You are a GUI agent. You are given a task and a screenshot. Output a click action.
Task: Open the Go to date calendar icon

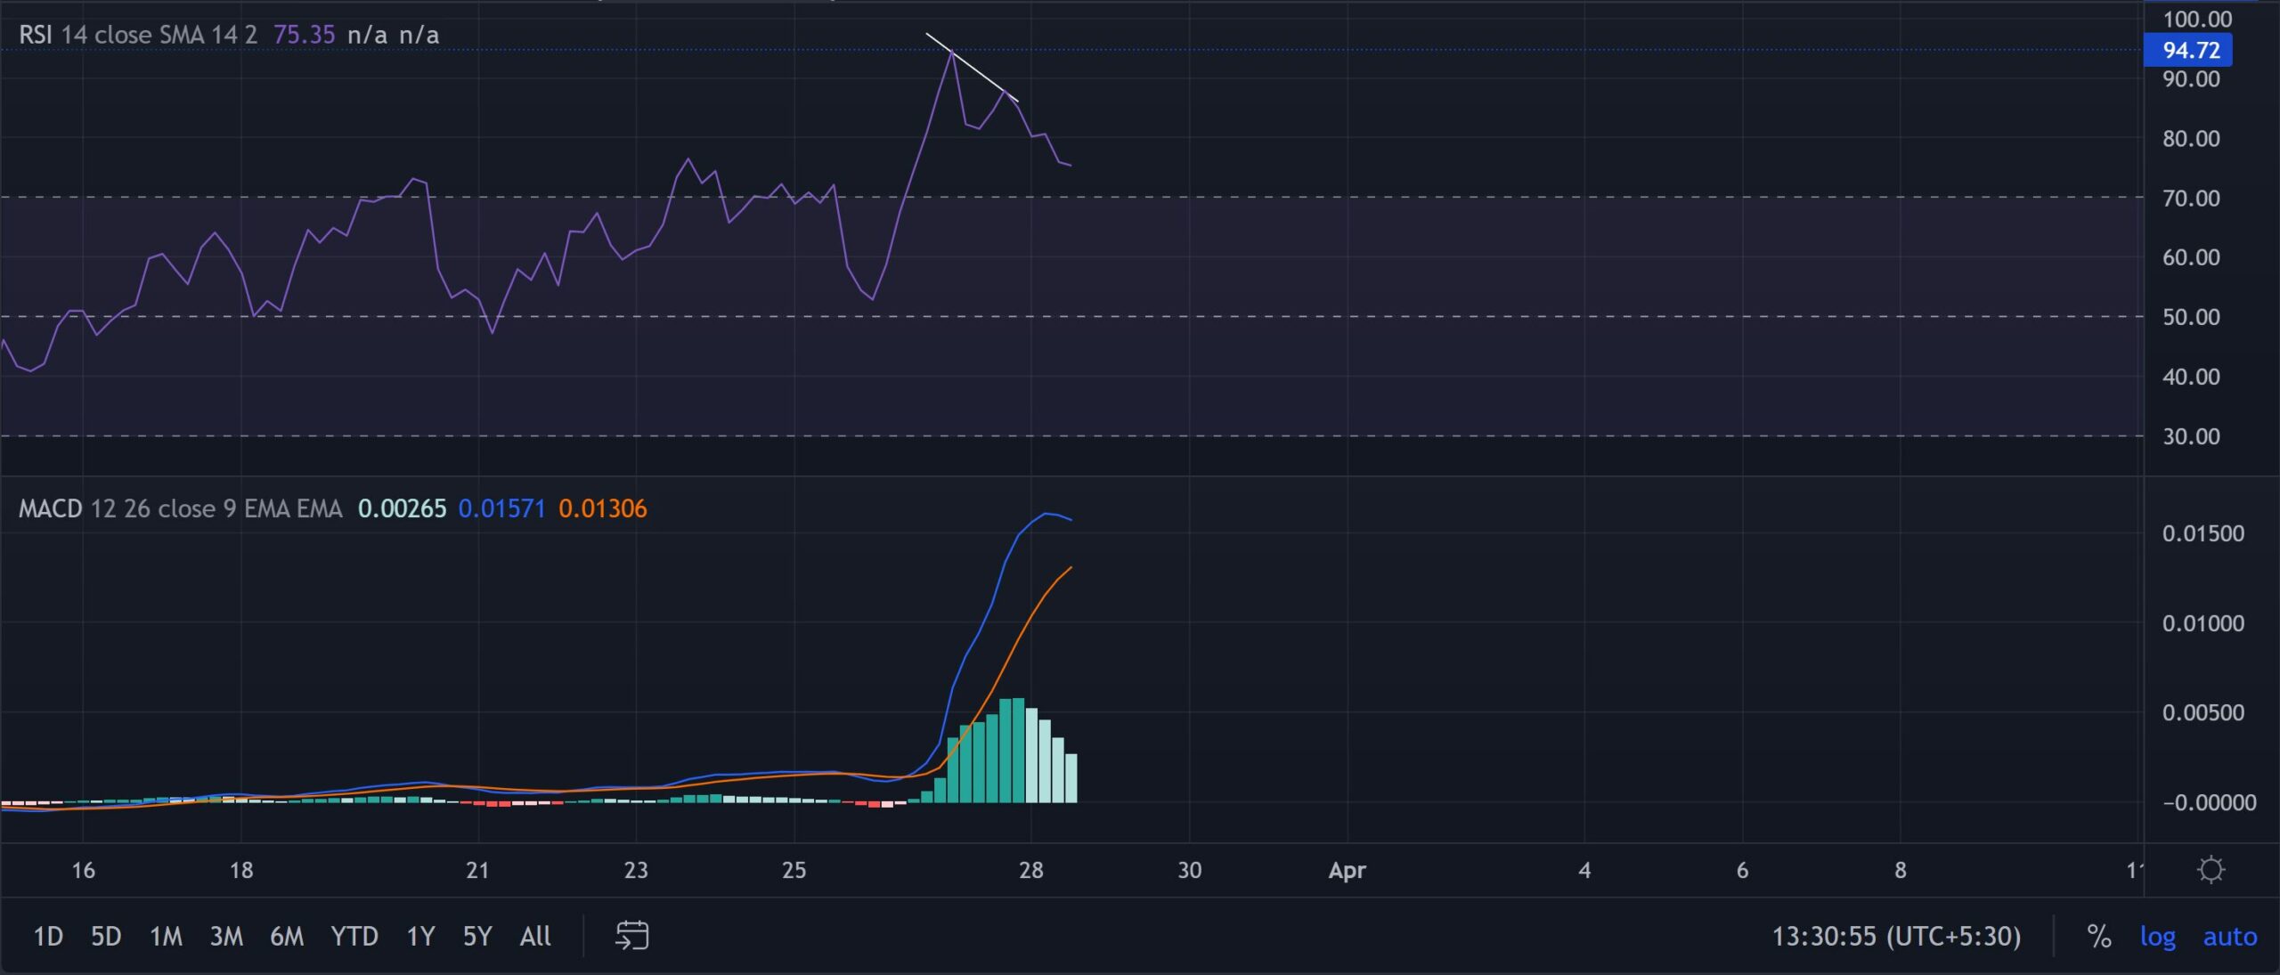(x=632, y=937)
